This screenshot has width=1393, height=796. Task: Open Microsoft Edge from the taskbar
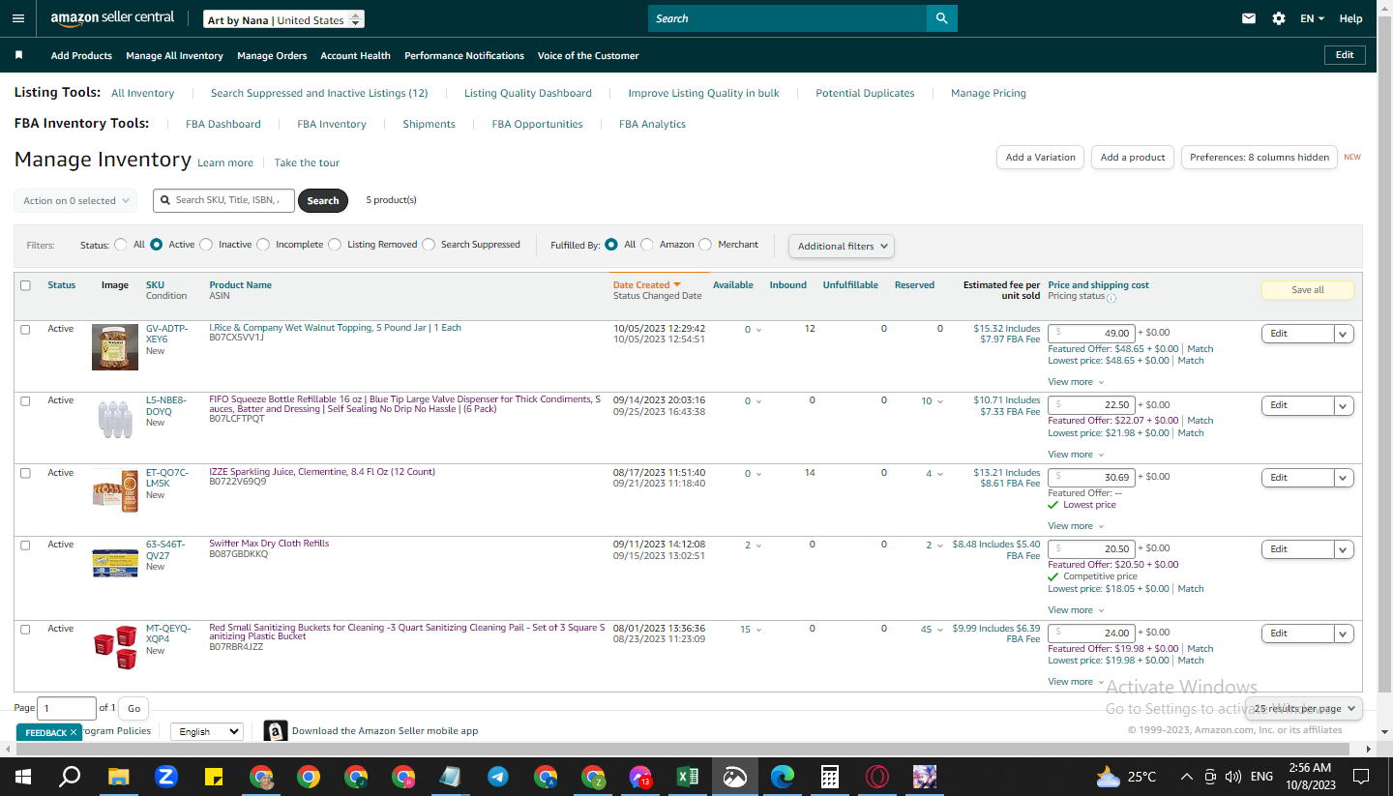click(783, 777)
